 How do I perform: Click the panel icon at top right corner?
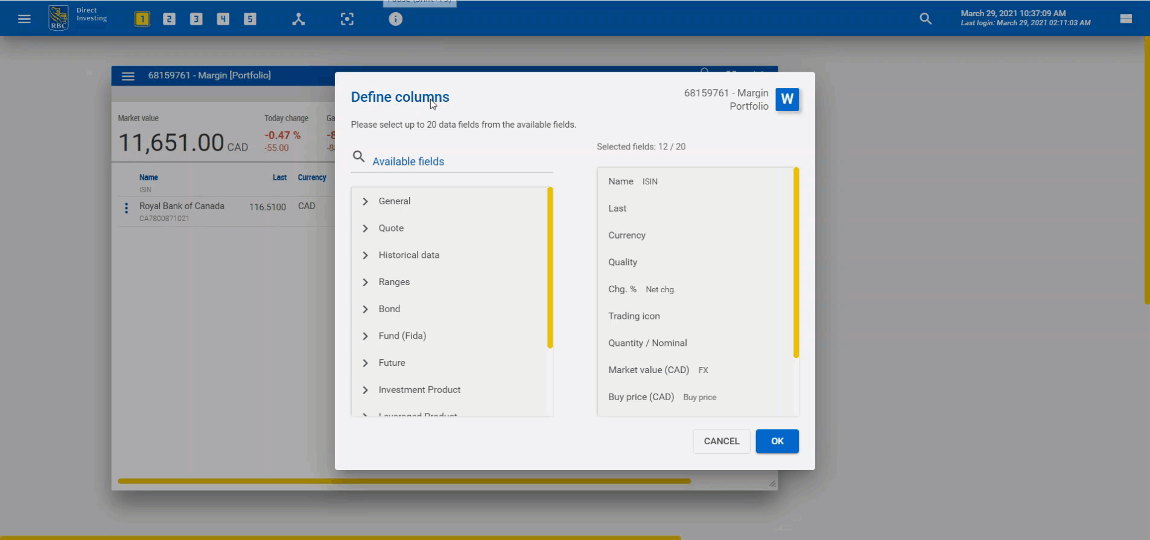click(1126, 19)
